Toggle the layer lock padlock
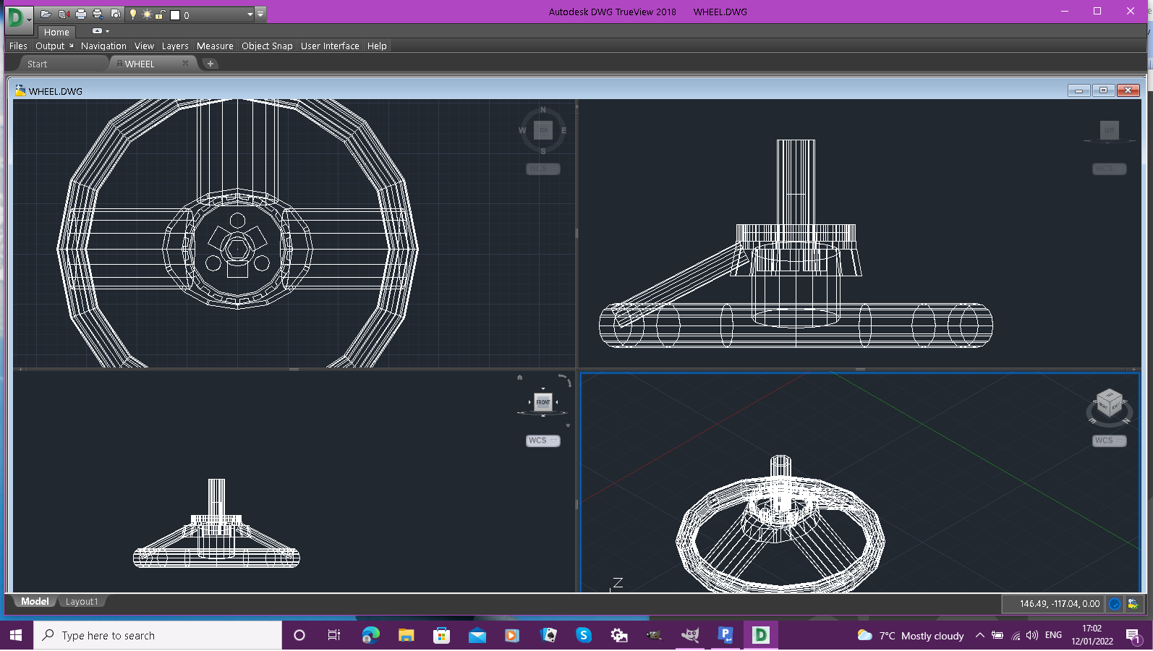The image size is (1153, 651). tap(160, 14)
